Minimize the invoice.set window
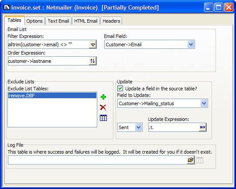 tap(209, 7)
